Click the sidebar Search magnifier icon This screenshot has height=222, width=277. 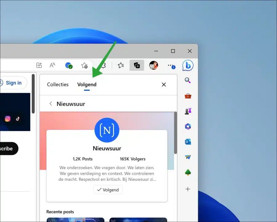coord(188,80)
